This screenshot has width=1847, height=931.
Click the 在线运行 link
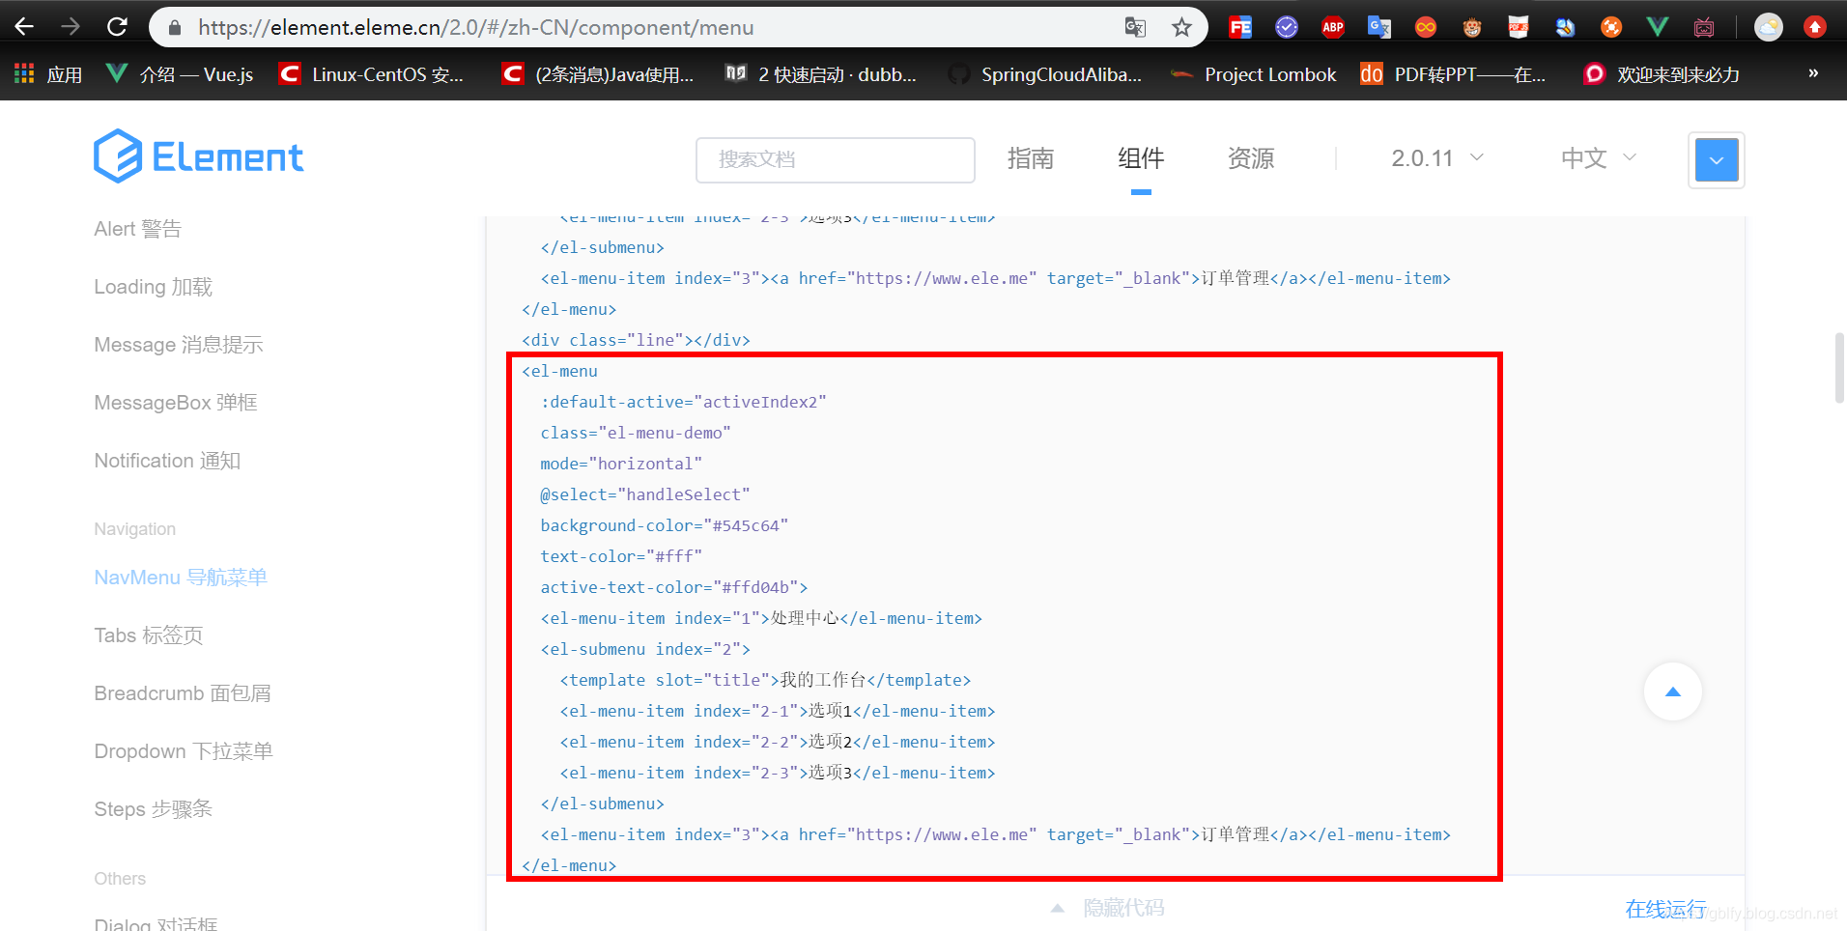(x=1665, y=909)
